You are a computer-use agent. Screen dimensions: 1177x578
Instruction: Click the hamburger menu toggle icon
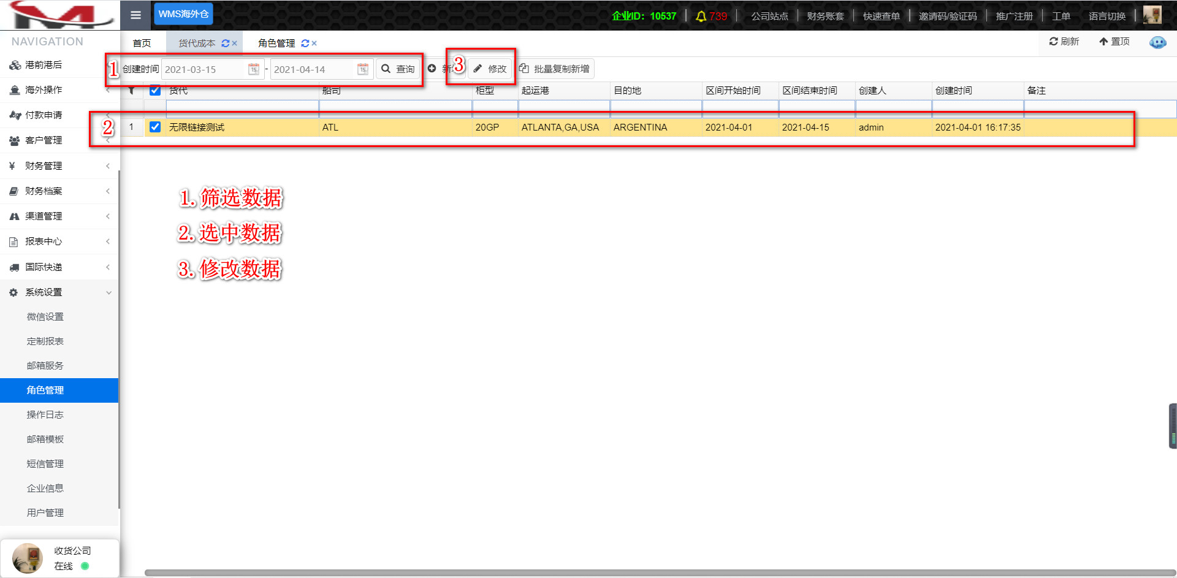(135, 15)
